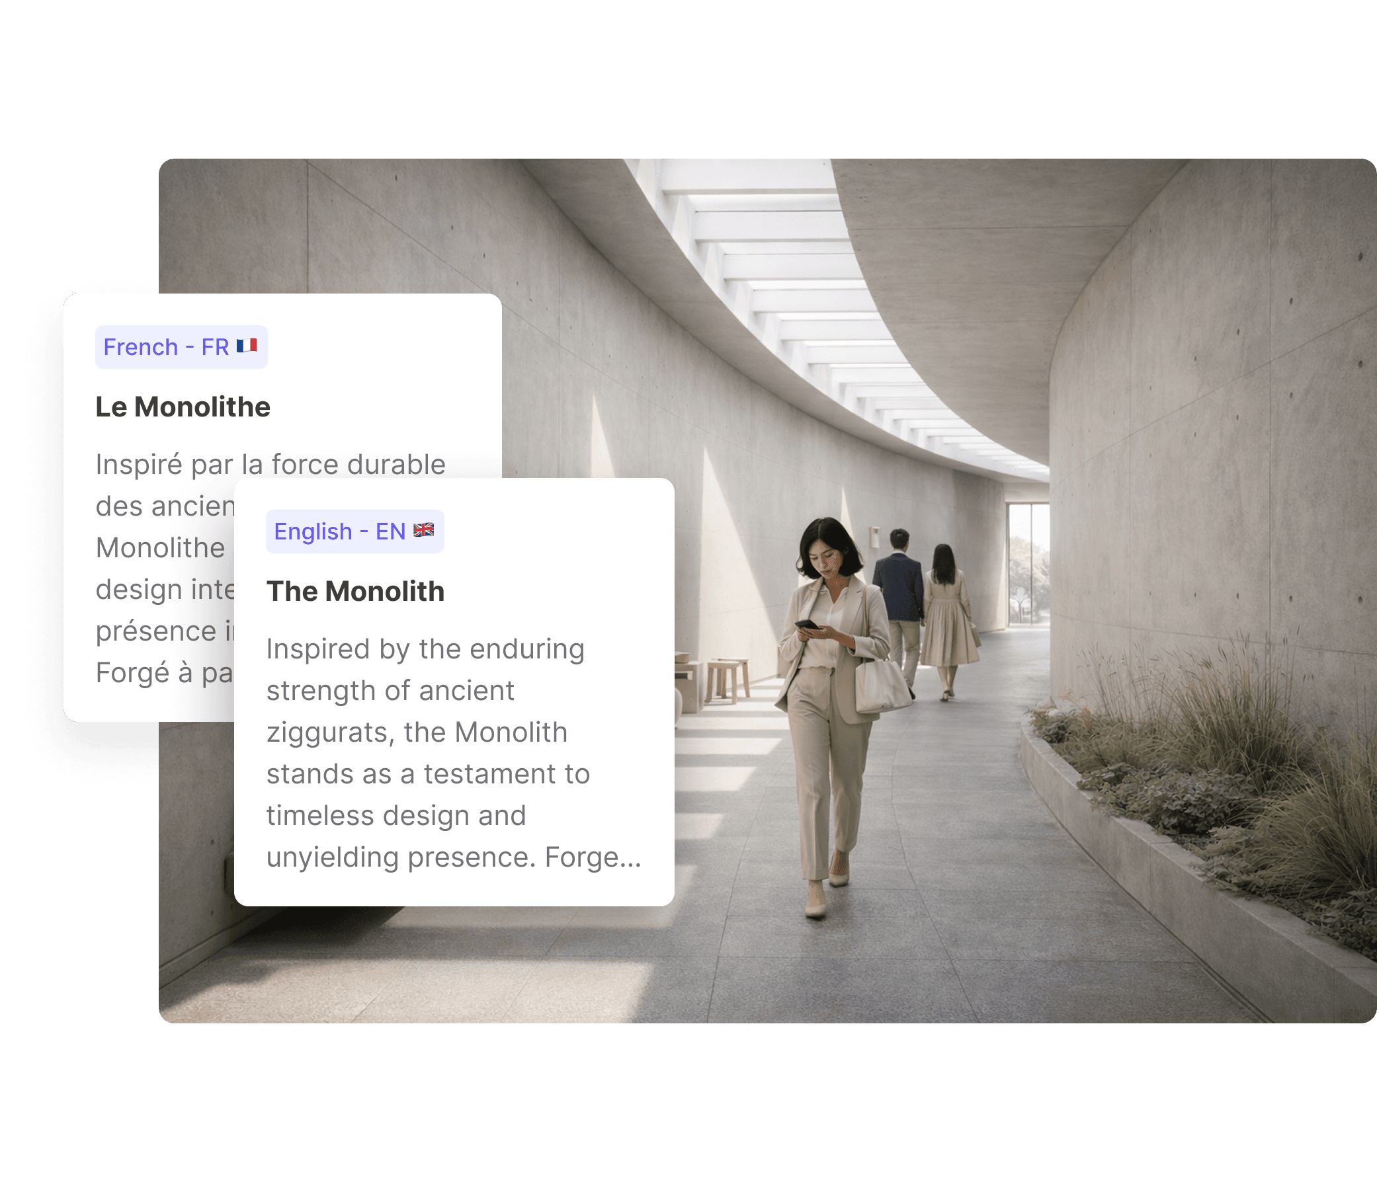Click the glass window at the corridor end
Image resolution: width=1377 pixels, height=1182 pixels.
(1028, 565)
